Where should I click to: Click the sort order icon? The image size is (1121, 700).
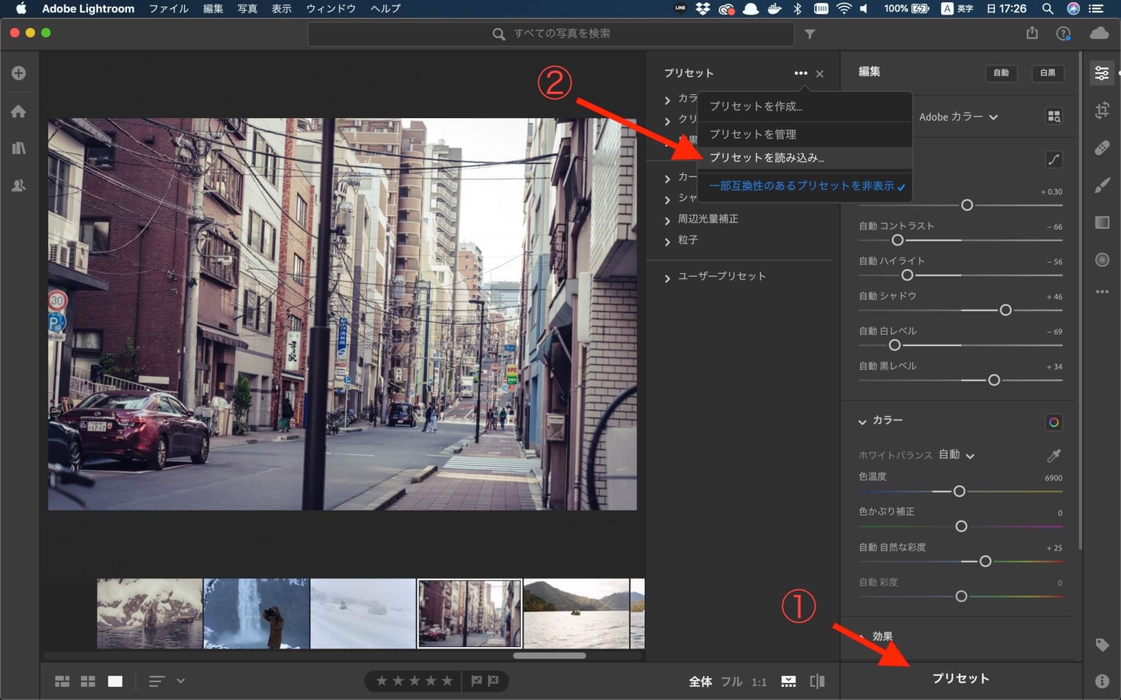tap(157, 681)
